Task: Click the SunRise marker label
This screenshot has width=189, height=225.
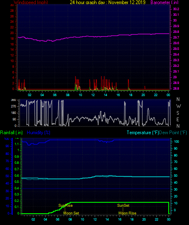Action: [65, 206]
